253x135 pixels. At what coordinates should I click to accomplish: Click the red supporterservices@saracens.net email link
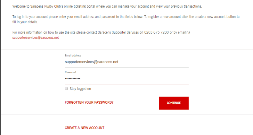pos(36,37)
